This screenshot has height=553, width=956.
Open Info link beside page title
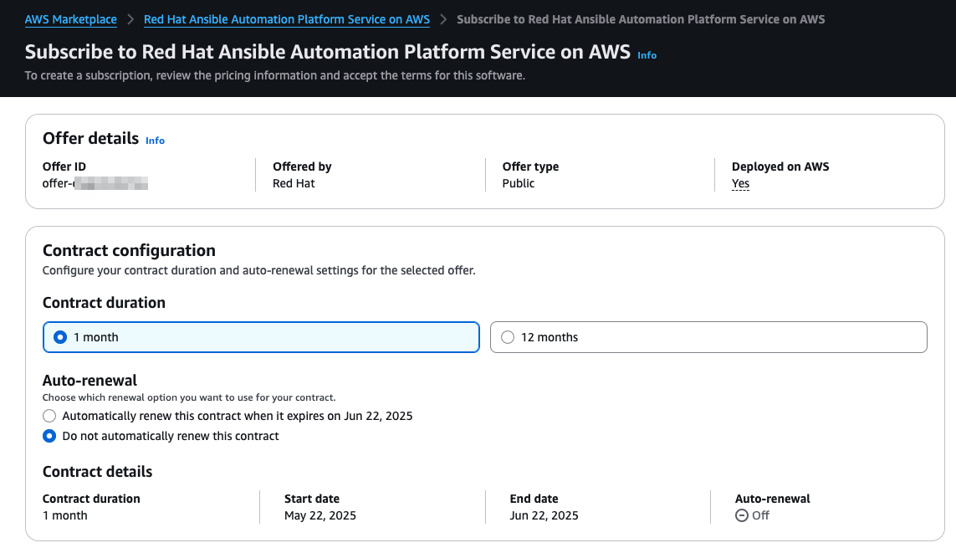(x=647, y=55)
